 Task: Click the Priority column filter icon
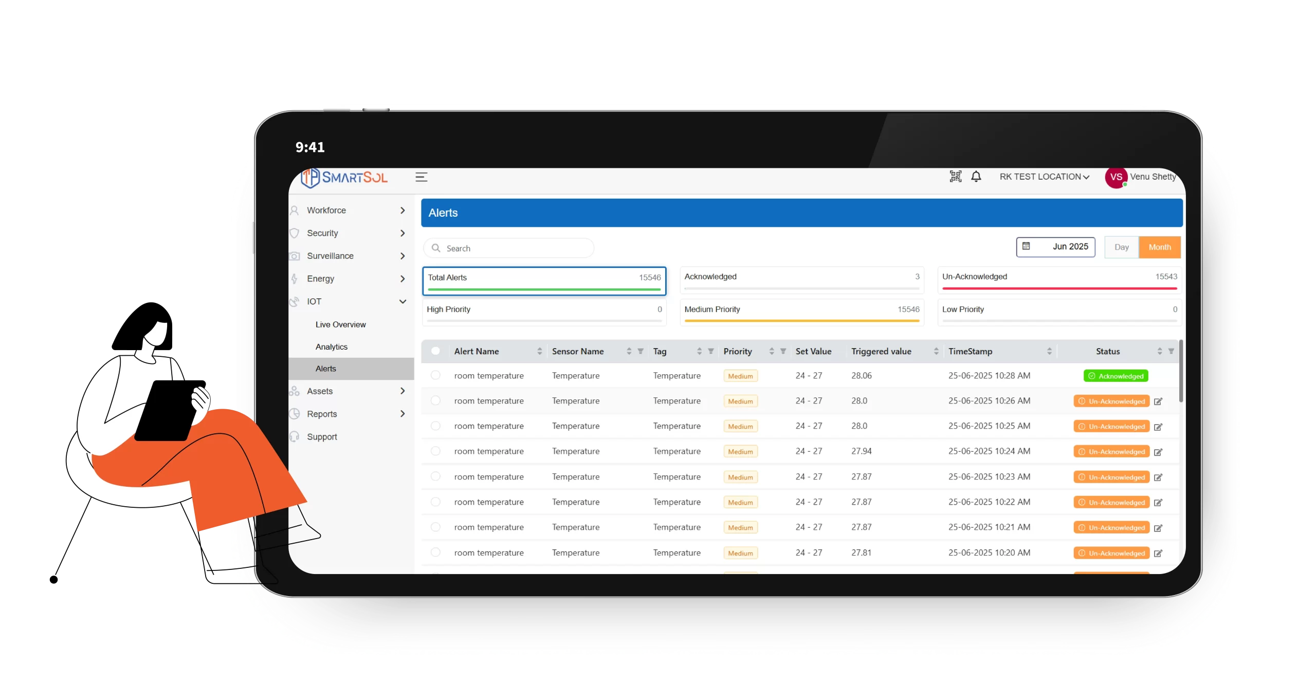(x=783, y=351)
